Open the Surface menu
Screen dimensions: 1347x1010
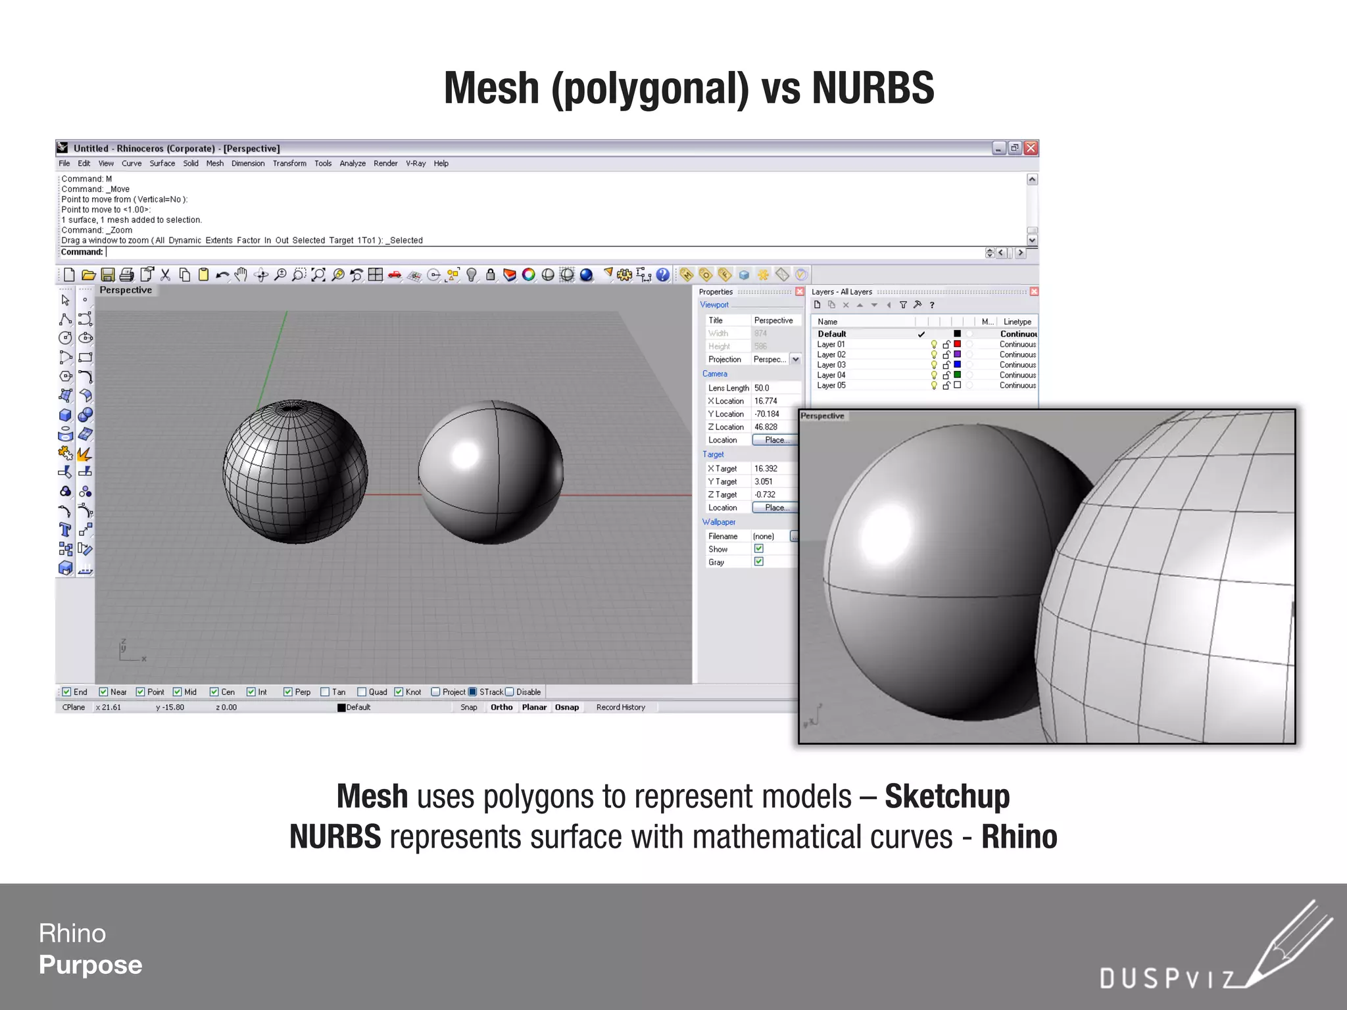pos(162,164)
